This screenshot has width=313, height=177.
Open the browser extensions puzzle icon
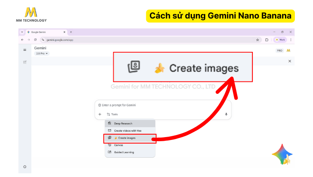coord(267,40)
